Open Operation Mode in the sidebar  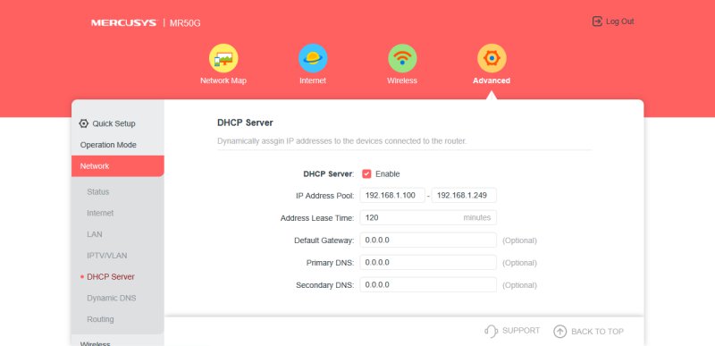point(108,145)
